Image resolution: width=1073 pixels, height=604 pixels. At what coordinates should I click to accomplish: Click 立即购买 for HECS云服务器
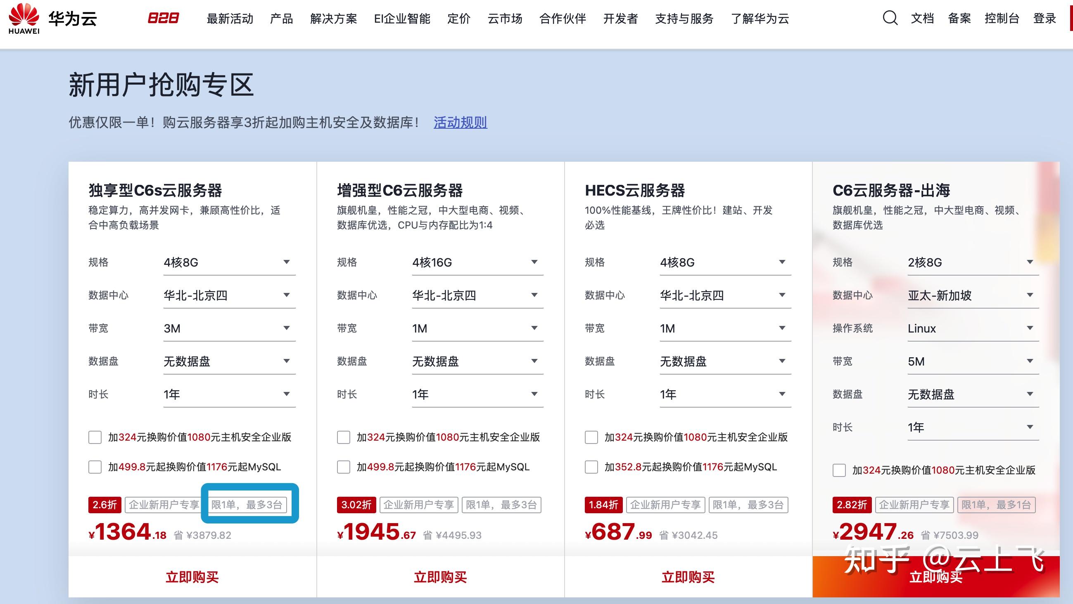coord(688,577)
